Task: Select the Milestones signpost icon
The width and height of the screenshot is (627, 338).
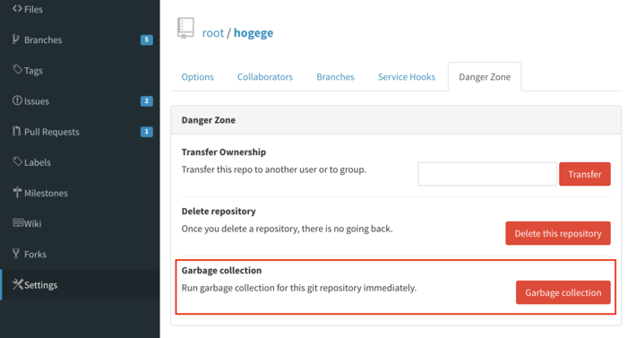Action: click(17, 192)
